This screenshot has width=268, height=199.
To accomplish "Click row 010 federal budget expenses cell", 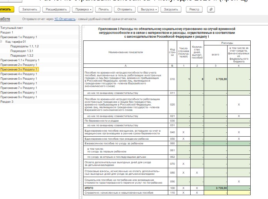I will (239, 79).
